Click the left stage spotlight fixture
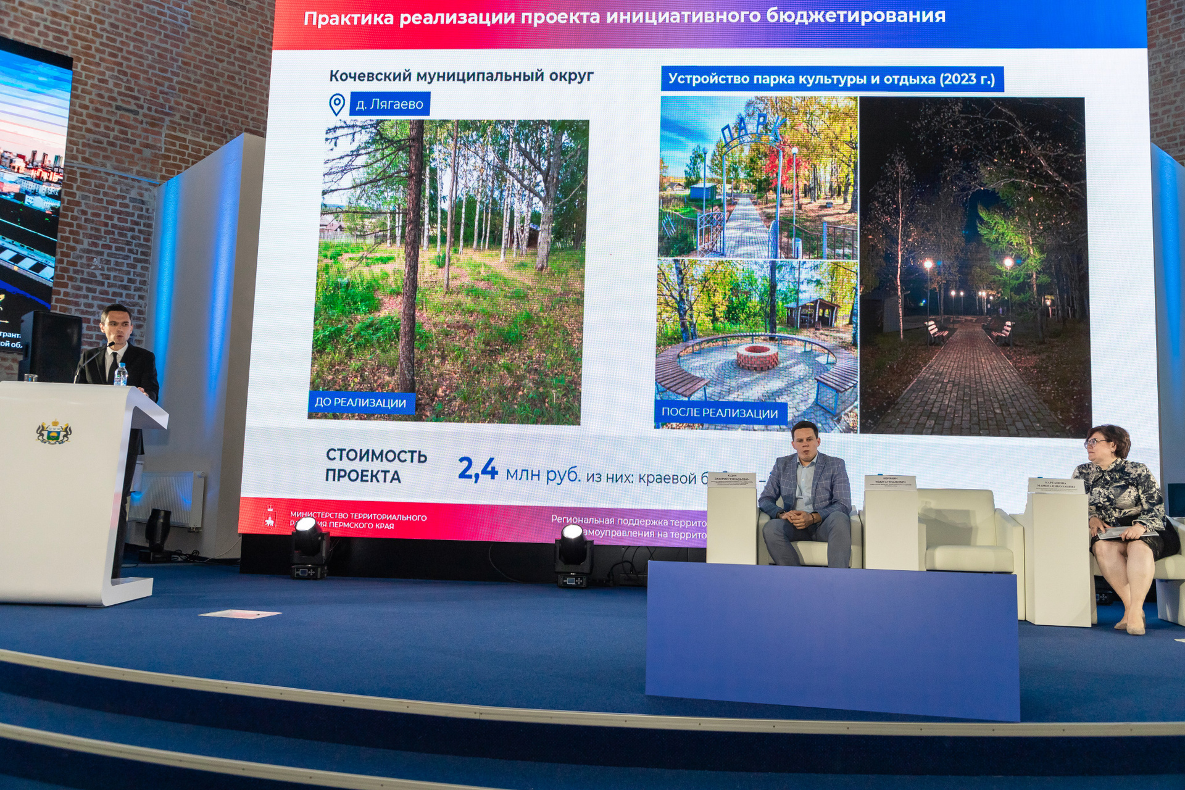This screenshot has height=790, width=1185. (309, 547)
